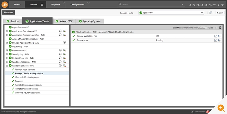
Task: Open the Session Hosts dropdown
Action: point(171,13)
